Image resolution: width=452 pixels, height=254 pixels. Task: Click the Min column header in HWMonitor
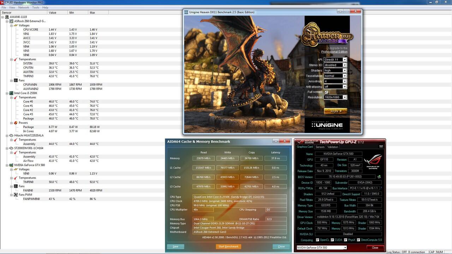point(78,13)
